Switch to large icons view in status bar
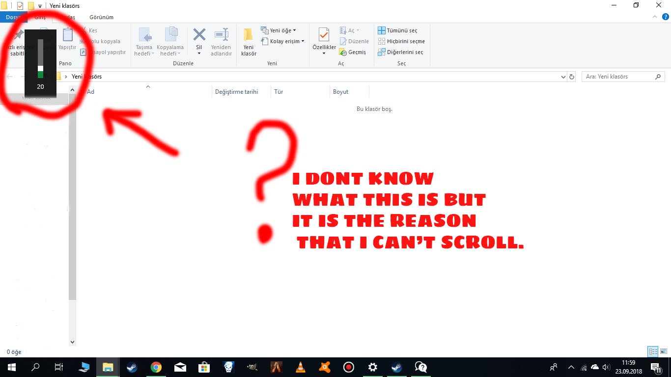Viewport: 671px width, 377px height. tap(664, 351)
